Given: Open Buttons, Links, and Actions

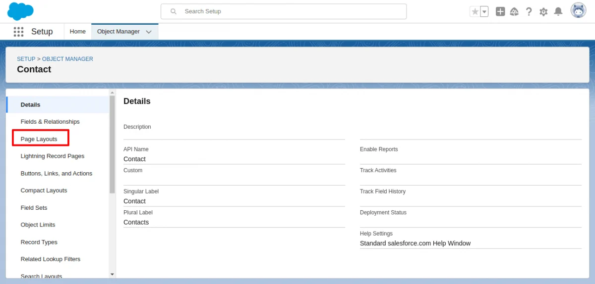Looking at the screenshot, I should click(x=57, y=174).
